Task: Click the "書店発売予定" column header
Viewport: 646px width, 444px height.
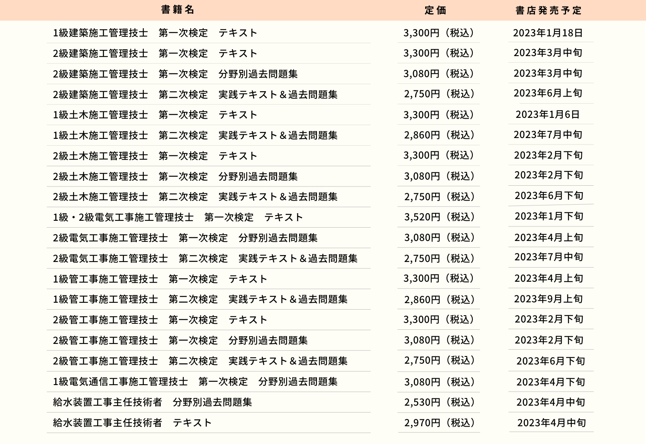Action: coord(549,10)
